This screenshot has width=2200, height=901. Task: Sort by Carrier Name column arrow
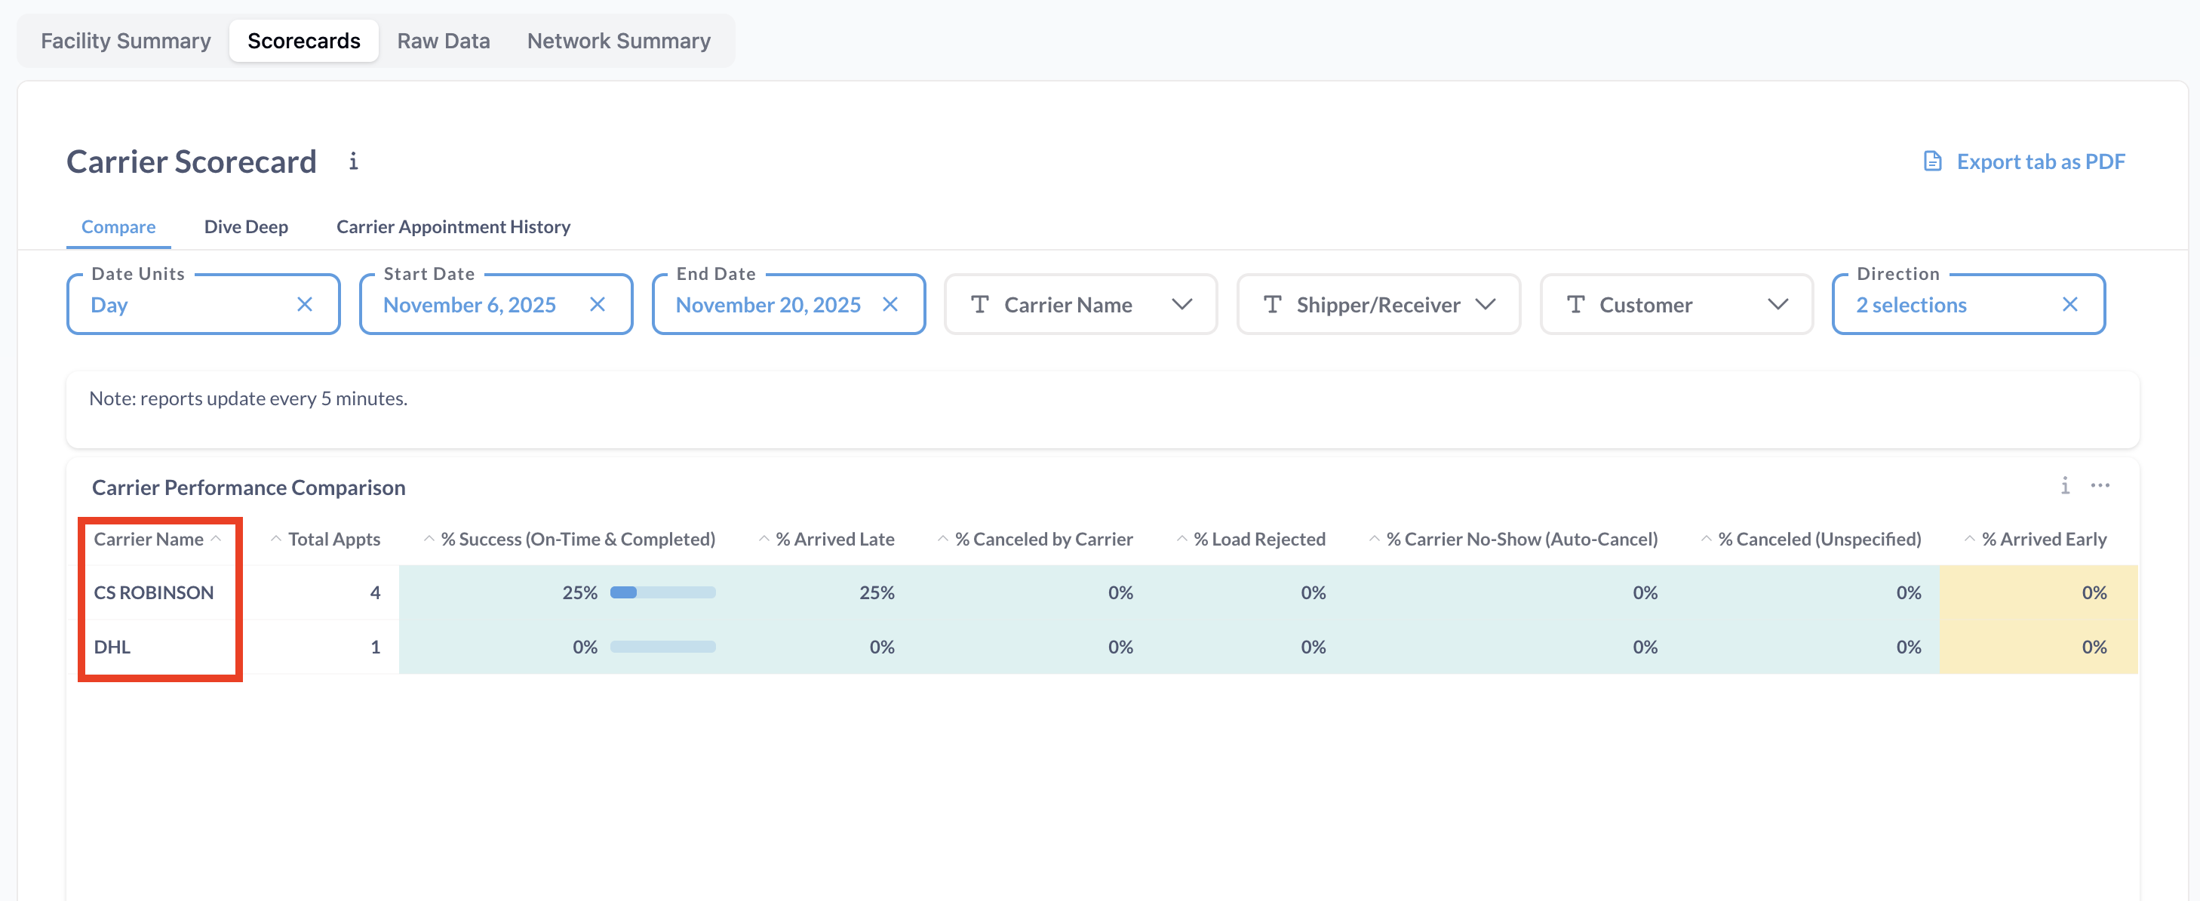pos(216,539)
